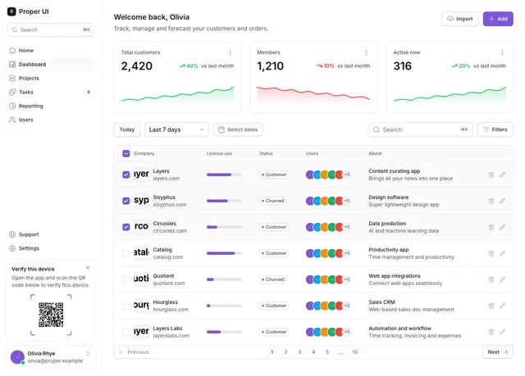
Task: Delete the Layers company row
Action: [x=491, y=174]
